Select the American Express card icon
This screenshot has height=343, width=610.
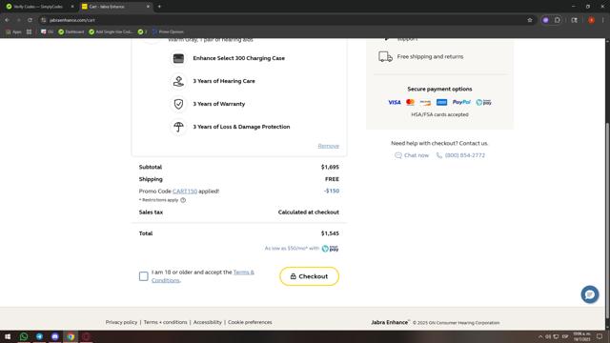[441, 102]
